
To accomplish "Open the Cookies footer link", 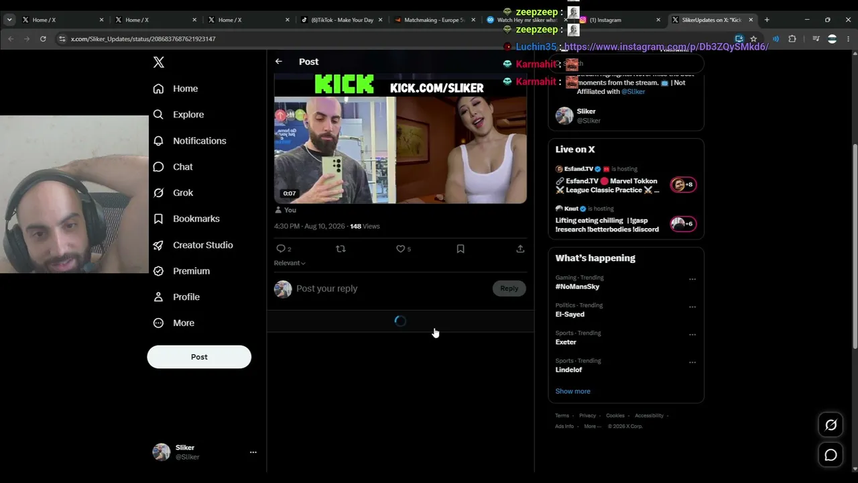I will tap(615, 416).
